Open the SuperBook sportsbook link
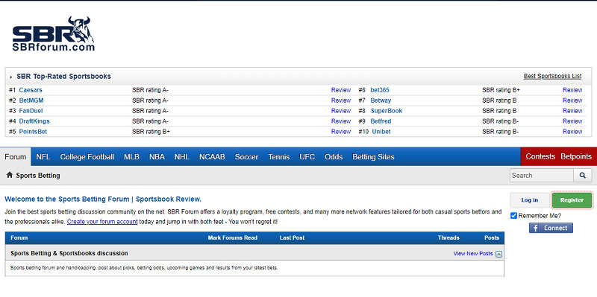 387,111
